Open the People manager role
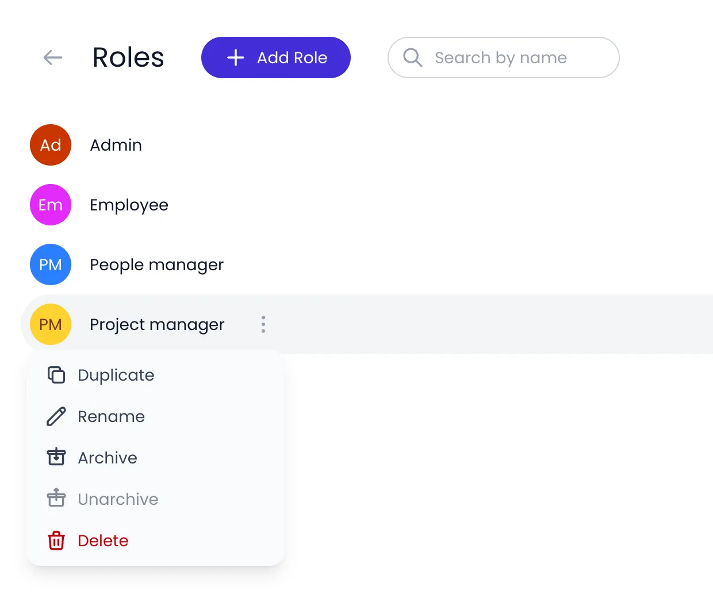 point(157,265)
